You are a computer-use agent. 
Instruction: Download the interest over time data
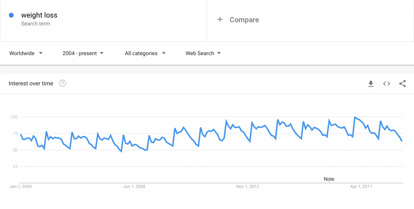coord(371,84)
